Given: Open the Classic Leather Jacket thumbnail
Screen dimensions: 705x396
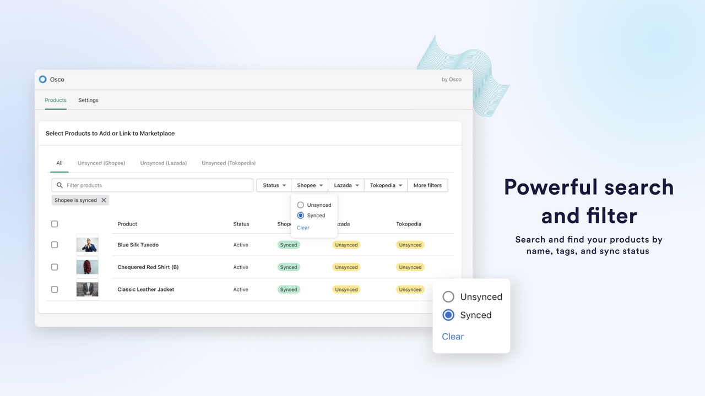Looking at the screenshot, I should click(x=88, y=289).
